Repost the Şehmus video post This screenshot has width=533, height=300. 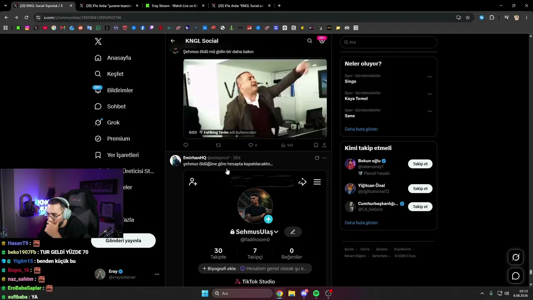[x=218, y=145]
